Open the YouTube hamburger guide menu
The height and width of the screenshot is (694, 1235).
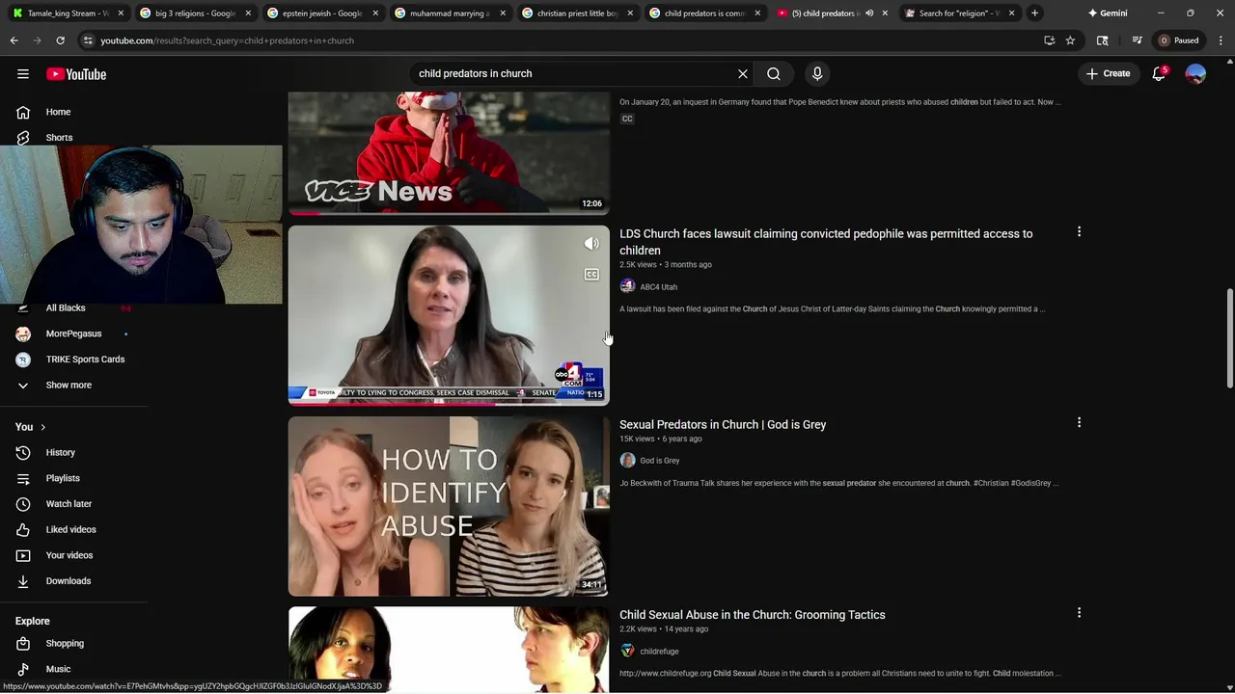coord(23,74)
